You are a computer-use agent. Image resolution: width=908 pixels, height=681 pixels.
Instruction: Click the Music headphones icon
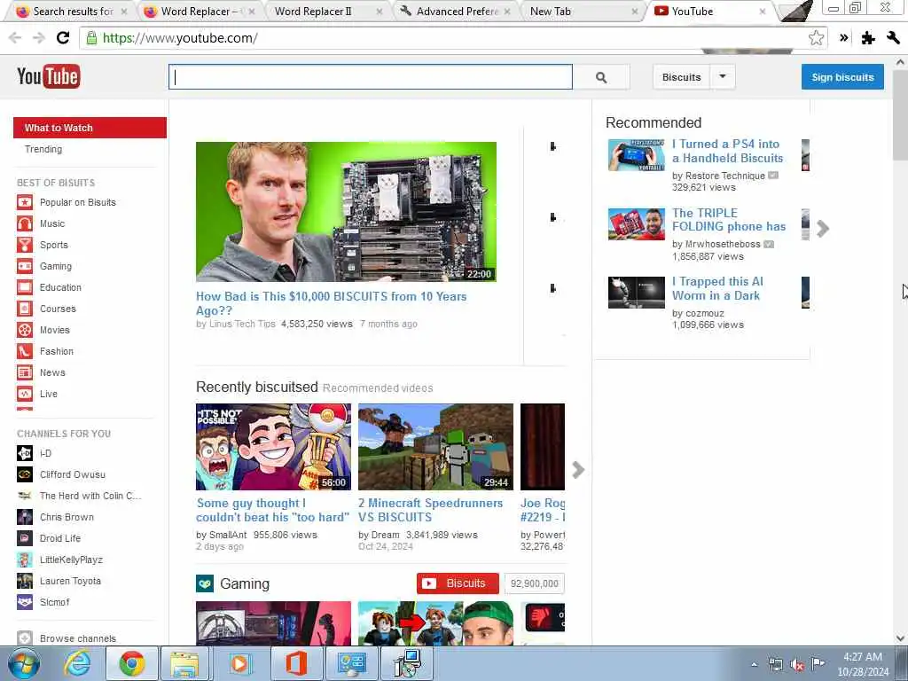pos(25,223)
